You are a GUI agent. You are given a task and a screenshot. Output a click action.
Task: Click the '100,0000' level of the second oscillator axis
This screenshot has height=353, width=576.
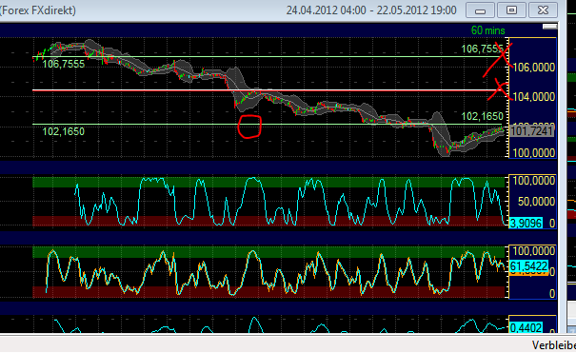(x=534, y=251)
